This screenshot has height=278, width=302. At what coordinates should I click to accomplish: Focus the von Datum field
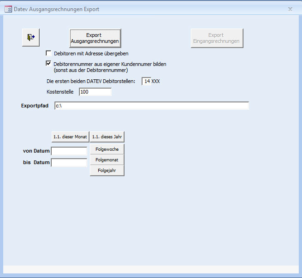[x=69, y=151]
